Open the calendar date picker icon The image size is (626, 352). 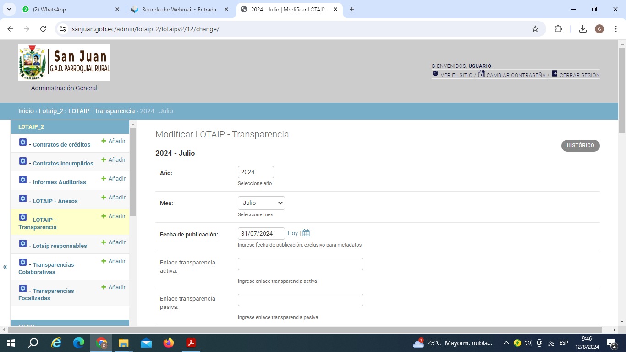pyautogui.click(x=306, y=233)
